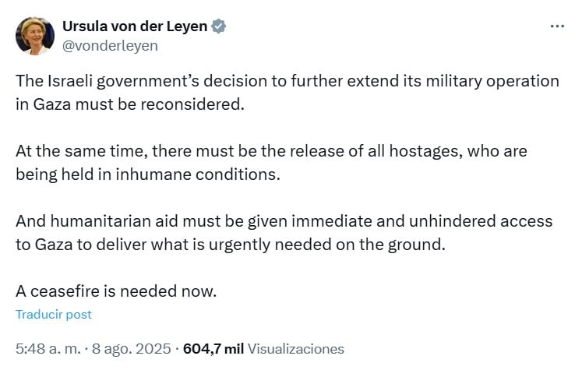Click the 5:48 a. m. timestamp
This screenshot has width=582, height=370.
pyautogui.click(x=48, y=348)
